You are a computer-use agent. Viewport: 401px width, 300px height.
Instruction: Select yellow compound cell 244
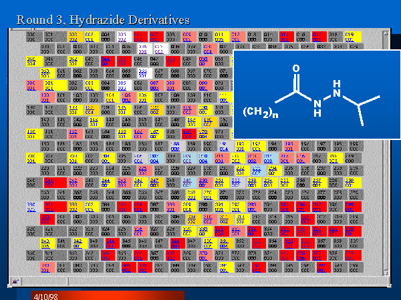click(x=106, y=182)
